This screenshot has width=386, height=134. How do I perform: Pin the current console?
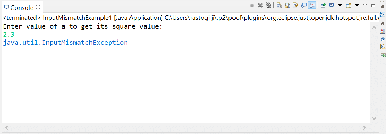tap(323, 5)
